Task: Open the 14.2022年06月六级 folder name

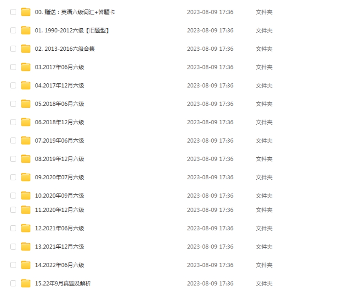Action: (60, 265)
